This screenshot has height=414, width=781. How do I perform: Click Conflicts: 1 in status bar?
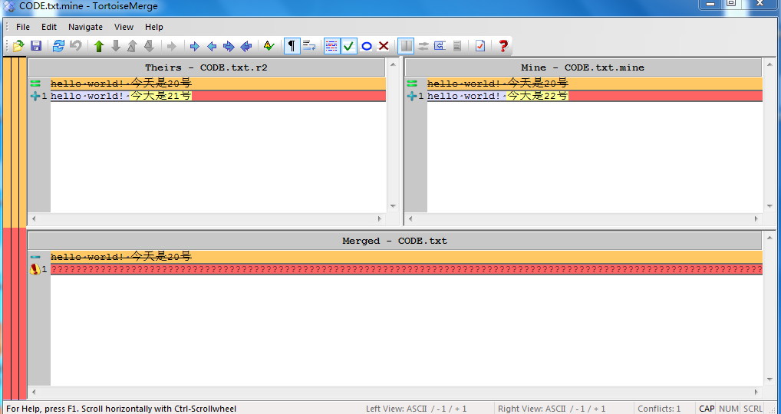[659, 409]
